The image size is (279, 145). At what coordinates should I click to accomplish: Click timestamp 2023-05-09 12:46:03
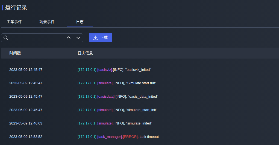(x=26, y=123)
